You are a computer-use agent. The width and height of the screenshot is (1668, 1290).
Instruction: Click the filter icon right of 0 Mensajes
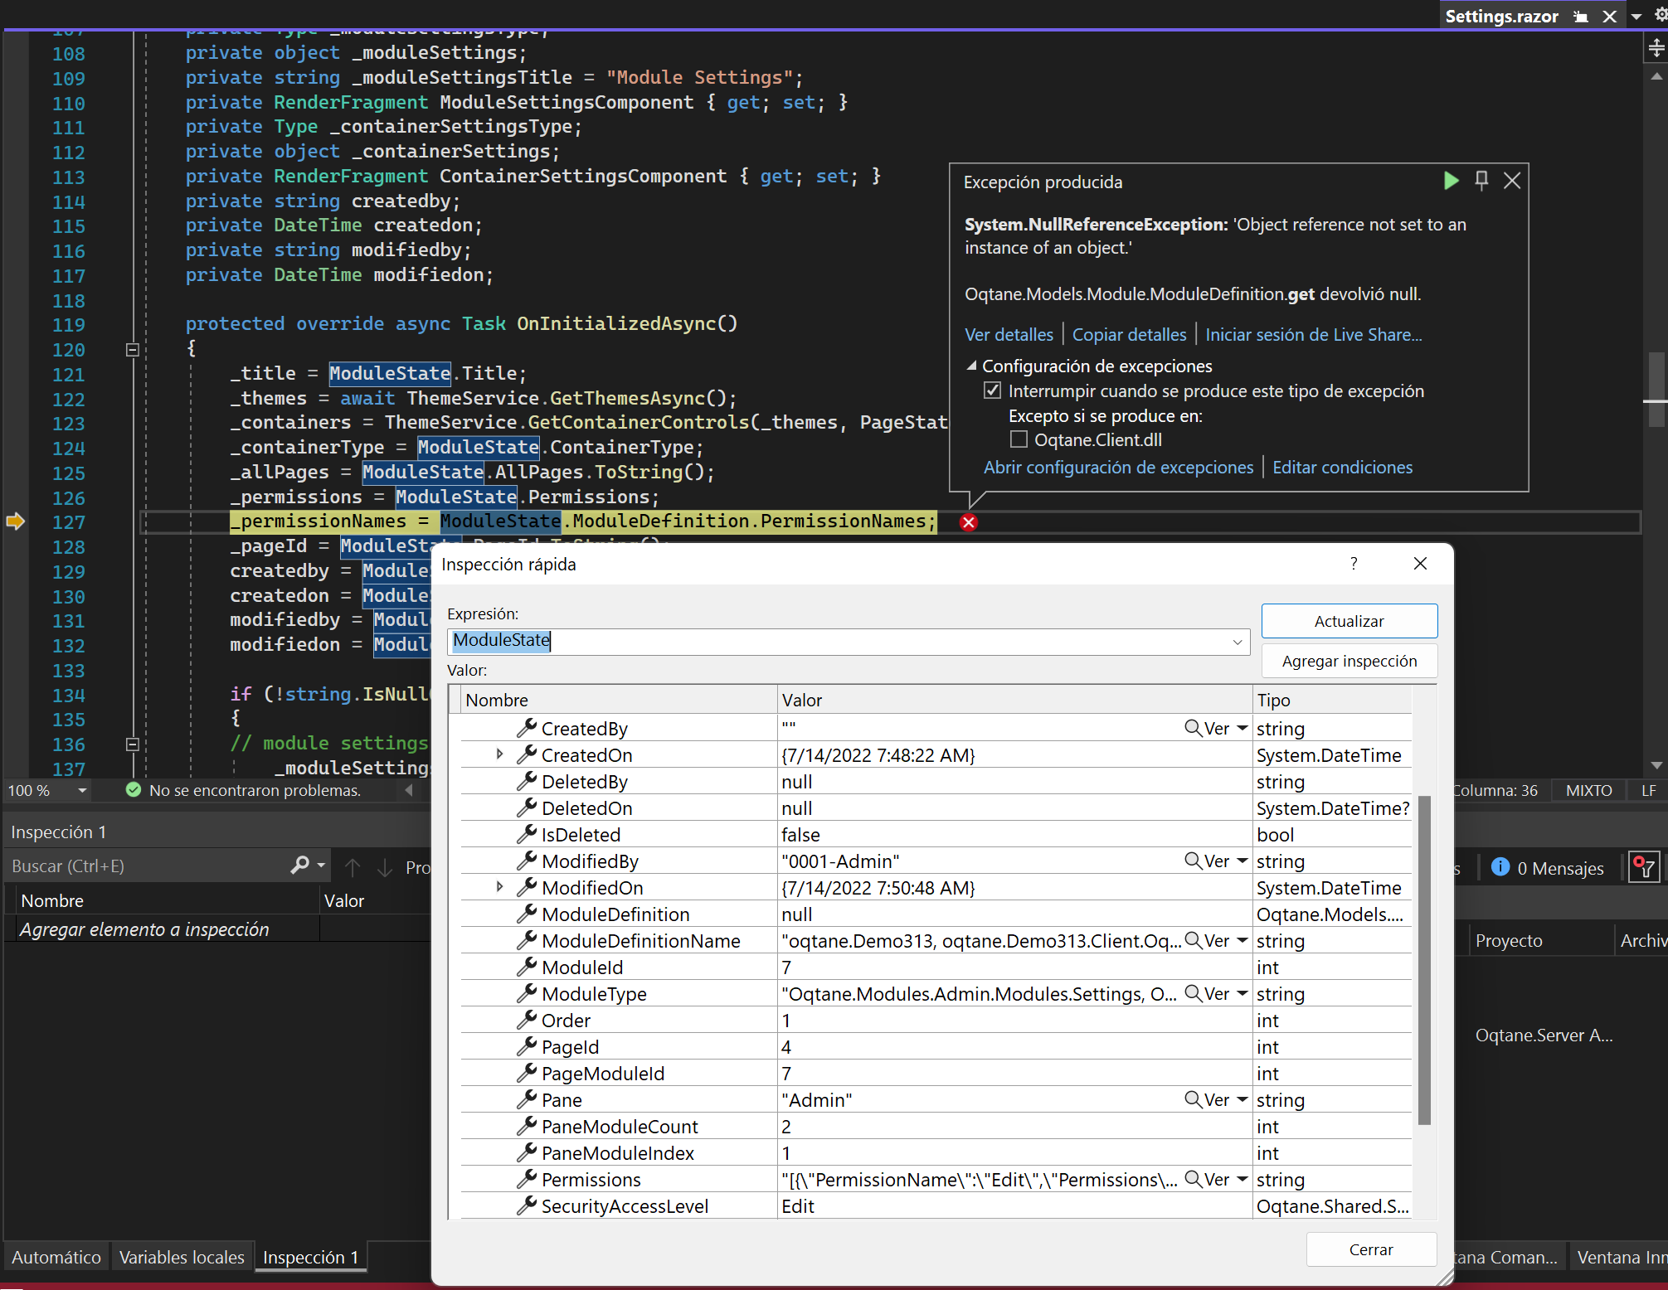[x=1643, y=867]
